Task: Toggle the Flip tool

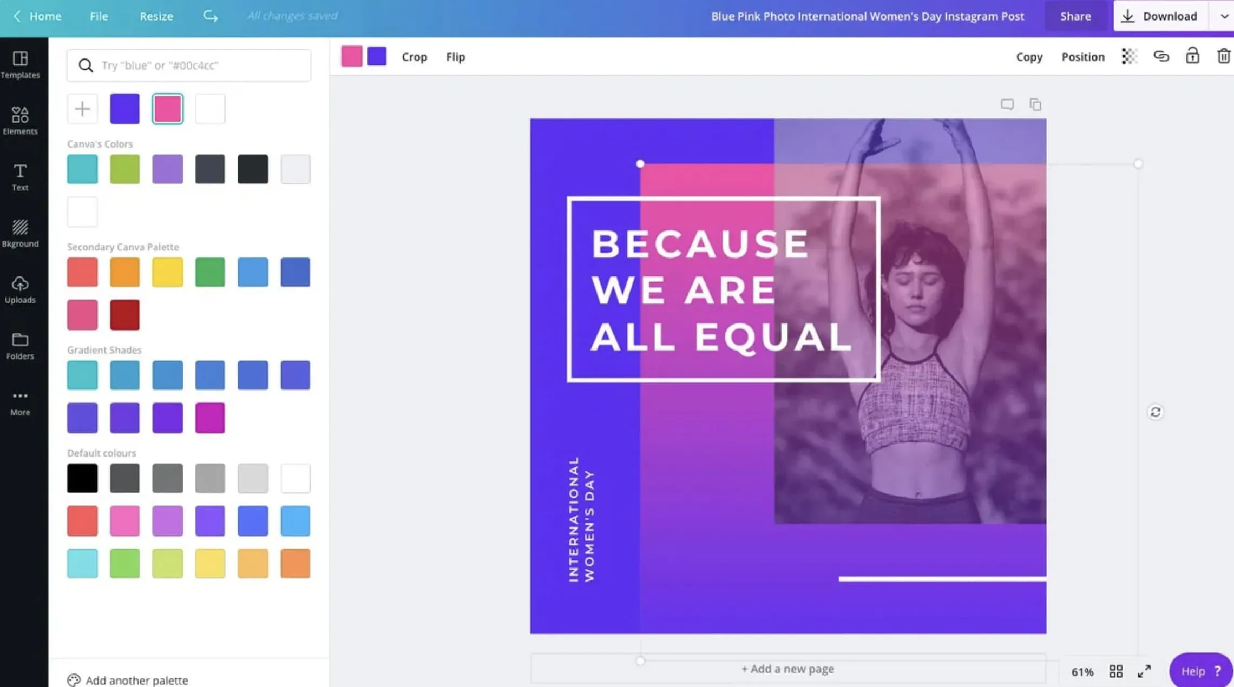Action: [455, 56]
